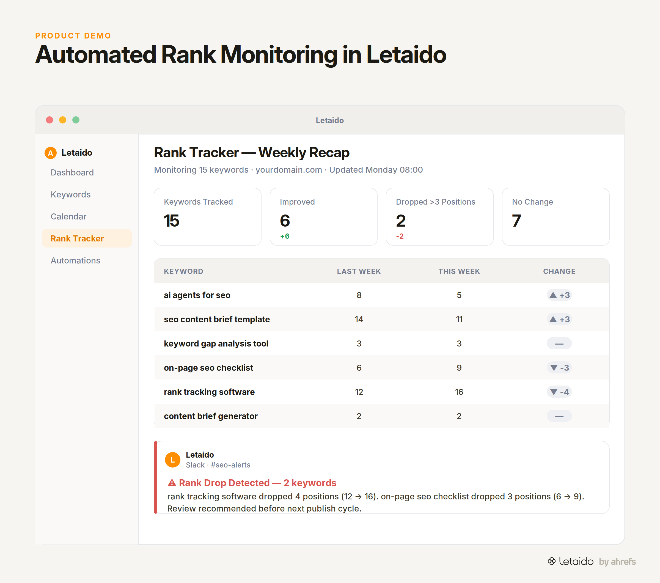The image size is (660, 583).
Task: Click the 'Monitoring 15 keywords' subtitle line
Action: pos(288,170)
